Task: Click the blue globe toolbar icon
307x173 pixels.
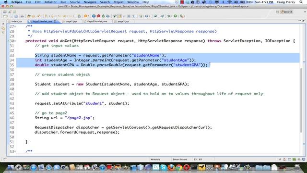Action: point(94,16)
